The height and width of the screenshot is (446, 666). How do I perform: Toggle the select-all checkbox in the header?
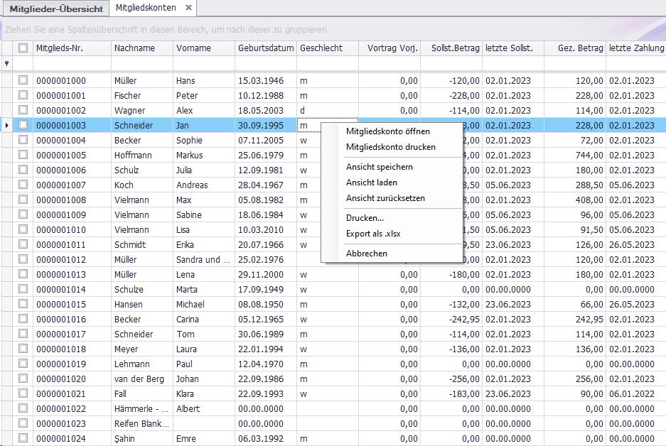(x=23, y=48)
